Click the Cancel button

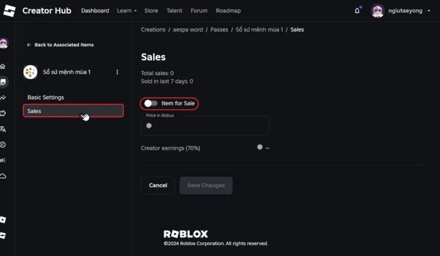pyautogui.click(x=158, y=185)
